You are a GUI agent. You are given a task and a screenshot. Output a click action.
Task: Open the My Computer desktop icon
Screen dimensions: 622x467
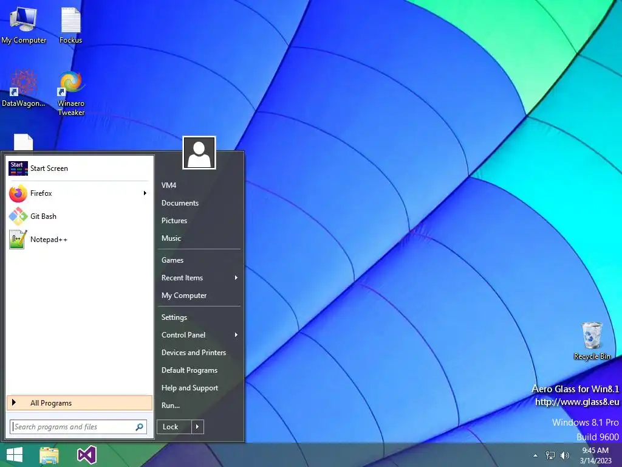24,24
